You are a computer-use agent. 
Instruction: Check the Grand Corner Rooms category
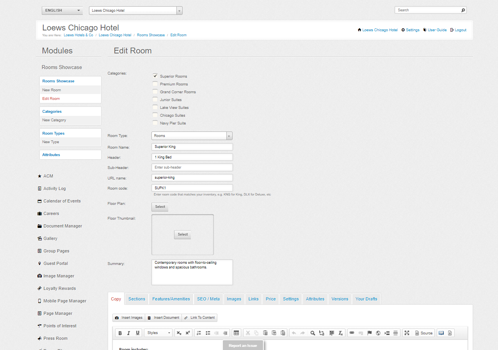click(155, 91)
